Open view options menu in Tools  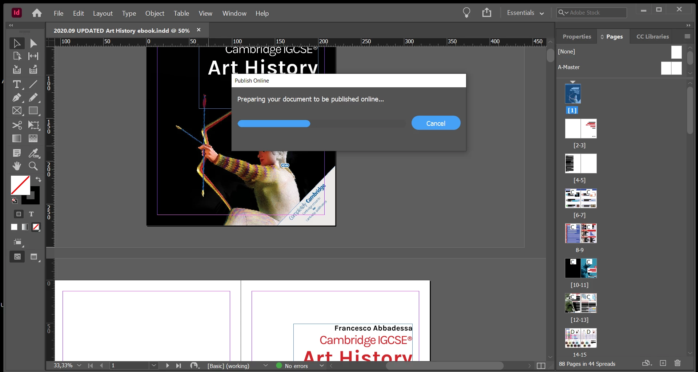(x=17, y=242)
